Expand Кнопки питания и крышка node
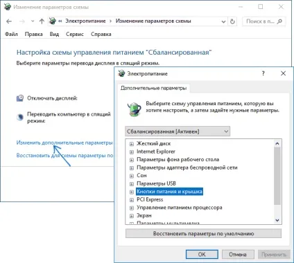The image size is (294, 263). [x=132, y=192]
